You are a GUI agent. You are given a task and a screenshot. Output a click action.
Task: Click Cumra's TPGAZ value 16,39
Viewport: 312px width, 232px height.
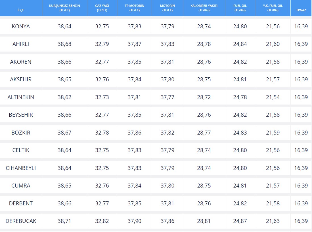301,186
